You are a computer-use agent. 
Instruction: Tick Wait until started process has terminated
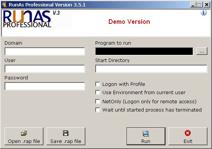tap(97, 110)
